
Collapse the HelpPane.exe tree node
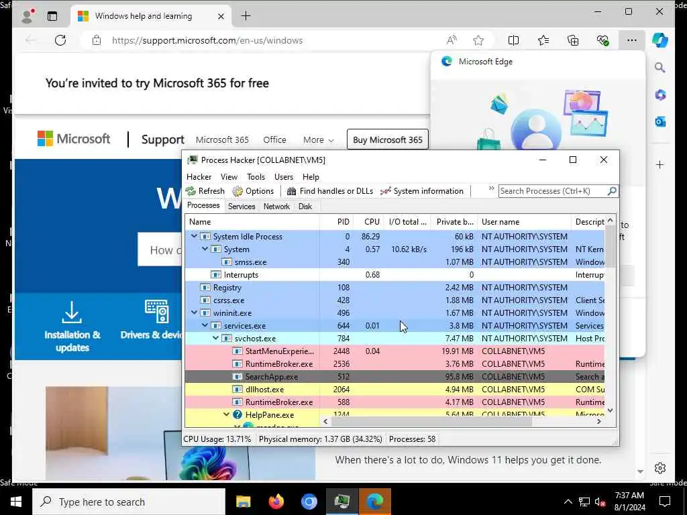(x=227, y=414)
